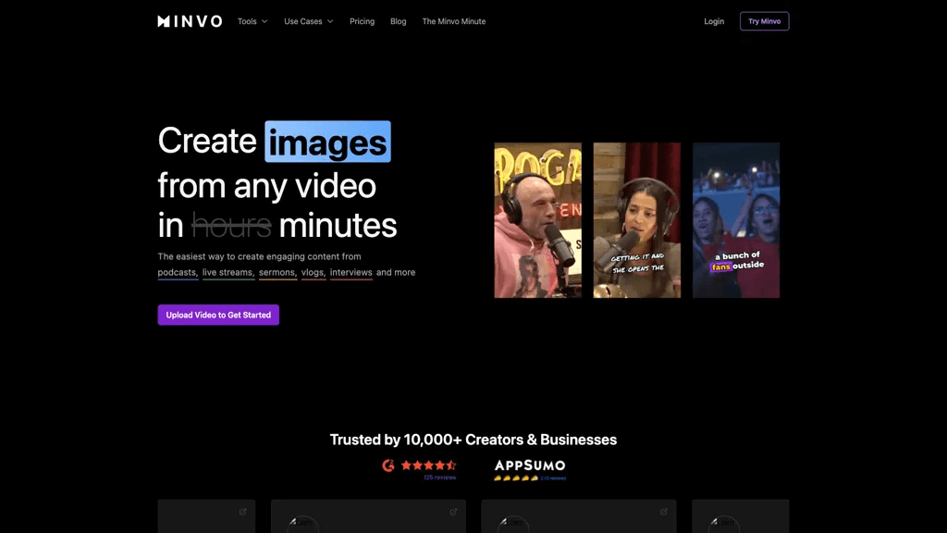This screenshot has width=947, height=533.
Task: Expand the Use Cases dropdown
Action: coord(309,21)
